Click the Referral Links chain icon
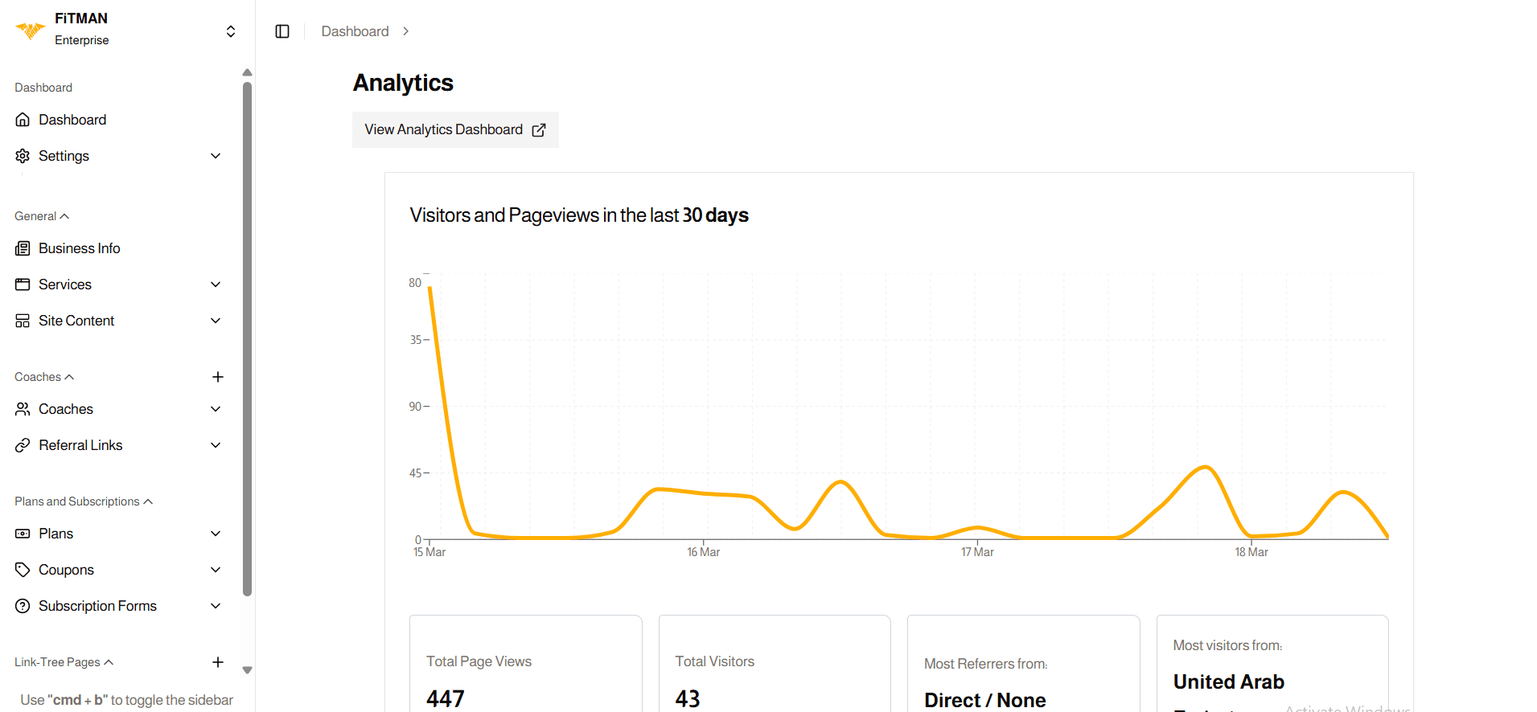This screenshot has width=1537, height=712. coord(23,445)
